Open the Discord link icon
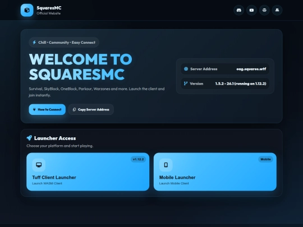303x227 pixels. point(239,10)
